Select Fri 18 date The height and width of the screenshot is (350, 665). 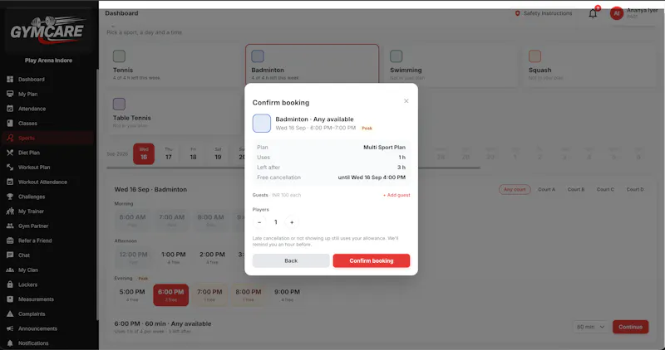[x=193, y=153]
